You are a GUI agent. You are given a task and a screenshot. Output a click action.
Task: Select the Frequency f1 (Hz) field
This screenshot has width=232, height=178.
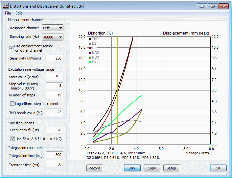[54, 130]
